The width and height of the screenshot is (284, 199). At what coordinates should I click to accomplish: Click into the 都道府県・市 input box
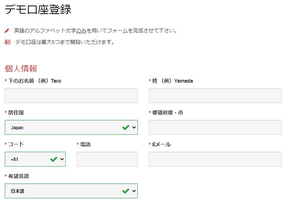tap(215, 127)
